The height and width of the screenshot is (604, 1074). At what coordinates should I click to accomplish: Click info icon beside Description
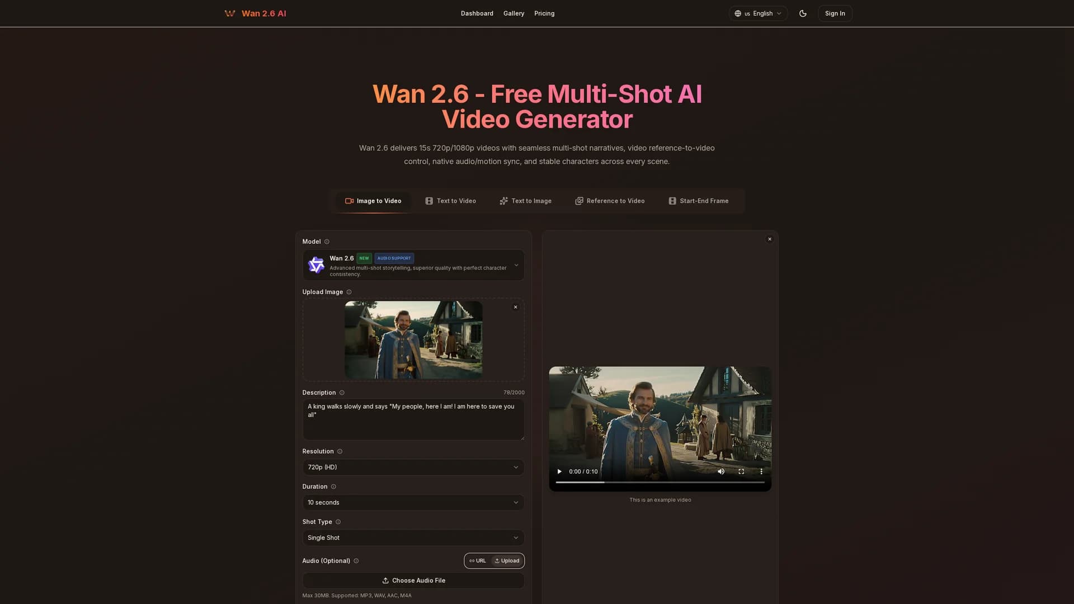coord(342,393)
